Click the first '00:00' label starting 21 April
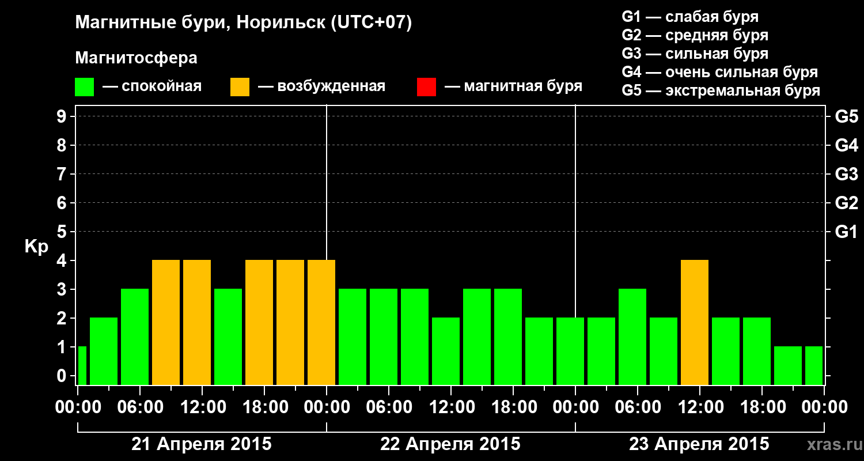This screenshot has height=461, width=864. pyautogui.click(x=78, y=407)
